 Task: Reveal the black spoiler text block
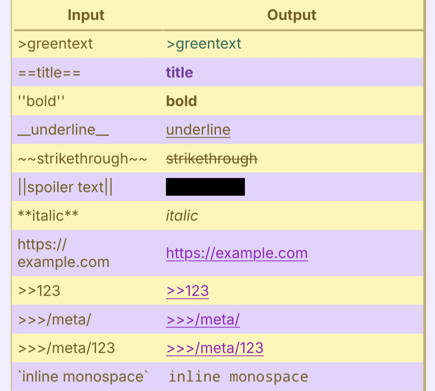pos(205,187)
